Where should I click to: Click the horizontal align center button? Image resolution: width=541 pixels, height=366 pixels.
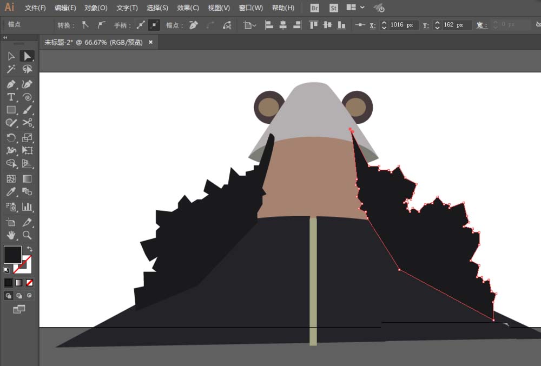pos(283,25)
